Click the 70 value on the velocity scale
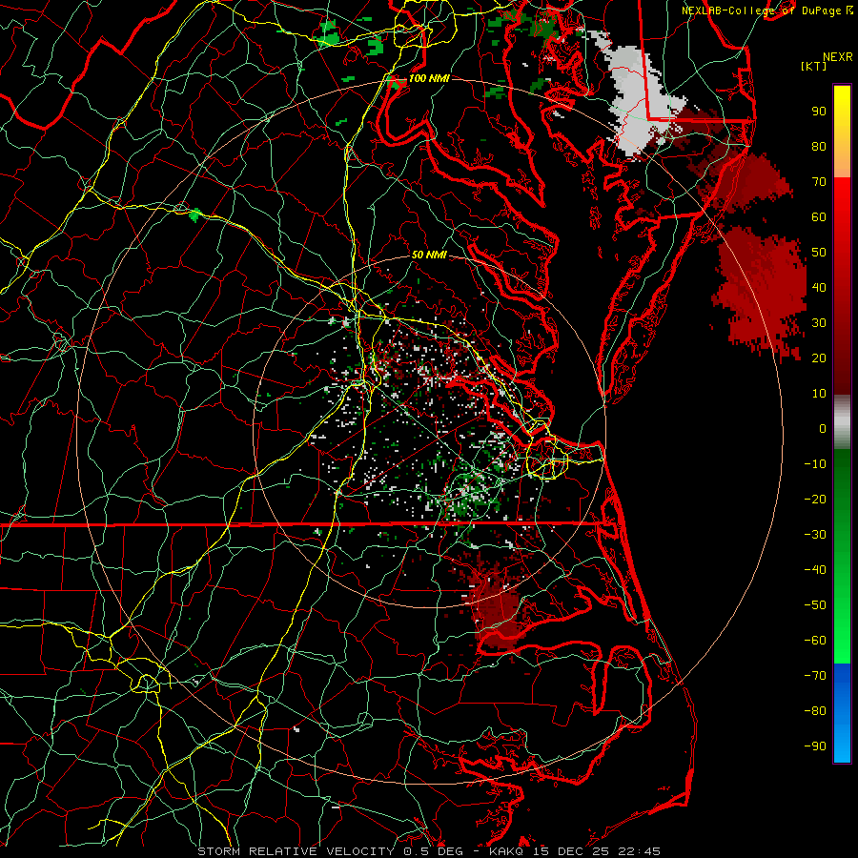Viewport: 858px width, 858px height. point(819,182)
